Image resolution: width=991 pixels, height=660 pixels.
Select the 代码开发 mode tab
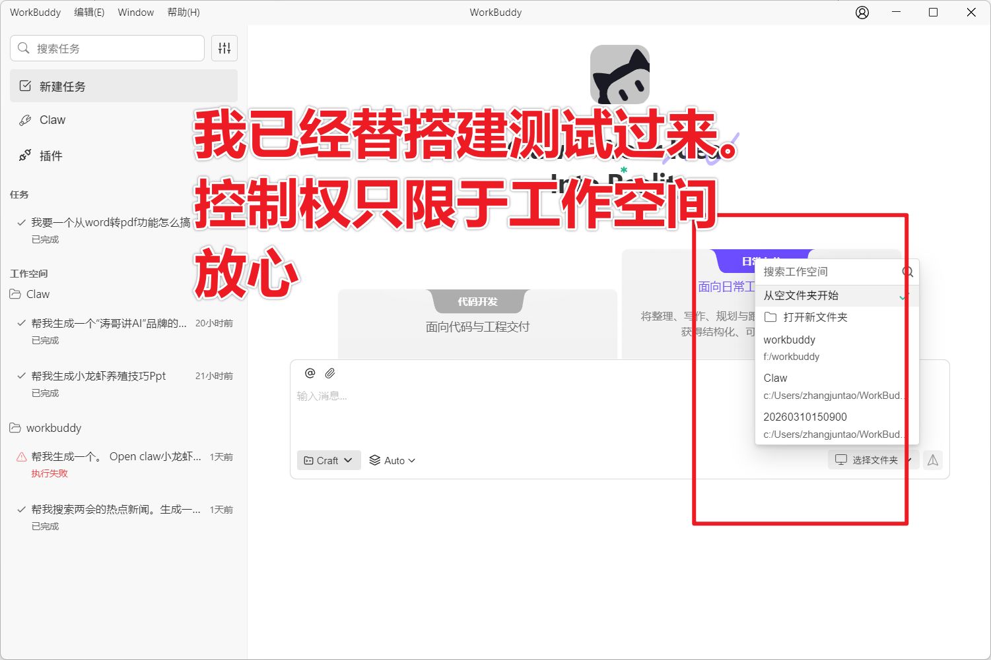478,301
